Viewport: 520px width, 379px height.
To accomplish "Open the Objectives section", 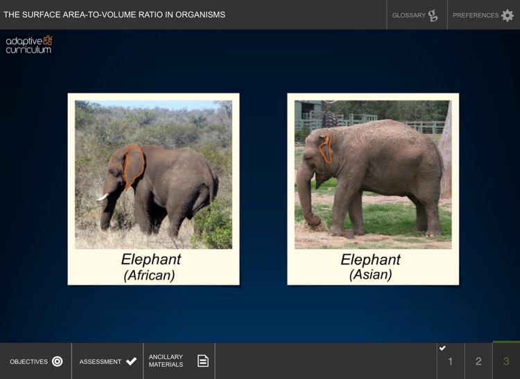I will (36, 361).
